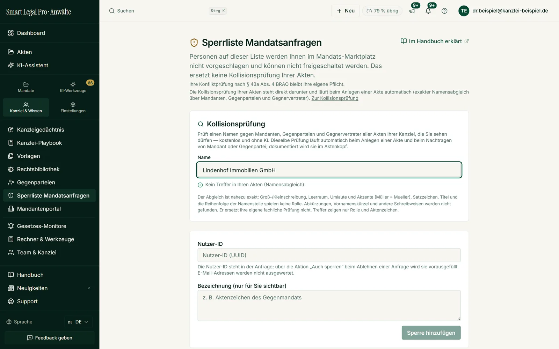Viewport: 559px width, 349px height.
Task: Open Support in the sidebar
Action: pos(50,302)
